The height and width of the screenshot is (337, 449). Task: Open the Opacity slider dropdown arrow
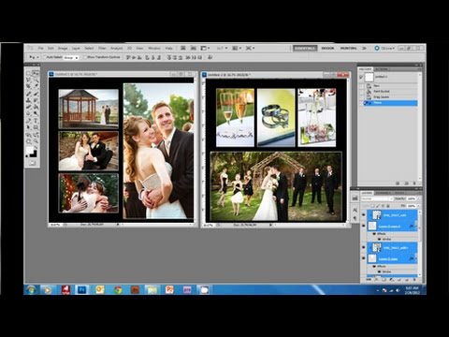[x=419, y=198]
